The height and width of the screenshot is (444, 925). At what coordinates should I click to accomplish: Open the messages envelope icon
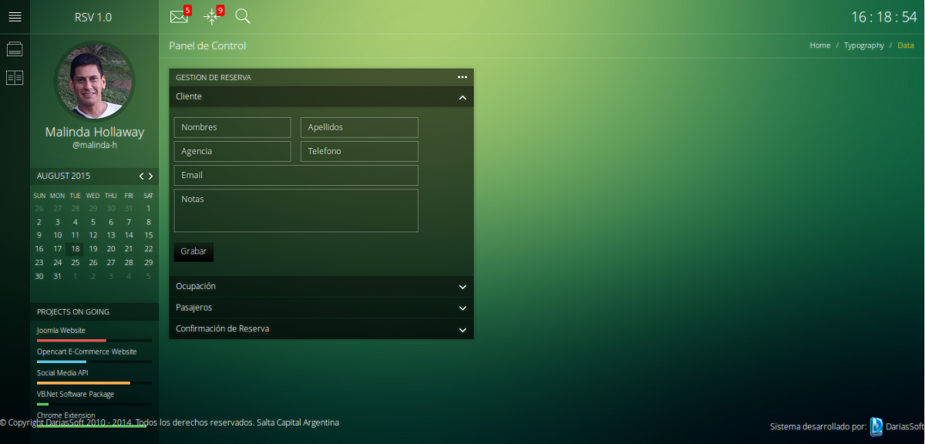(179, 16)
